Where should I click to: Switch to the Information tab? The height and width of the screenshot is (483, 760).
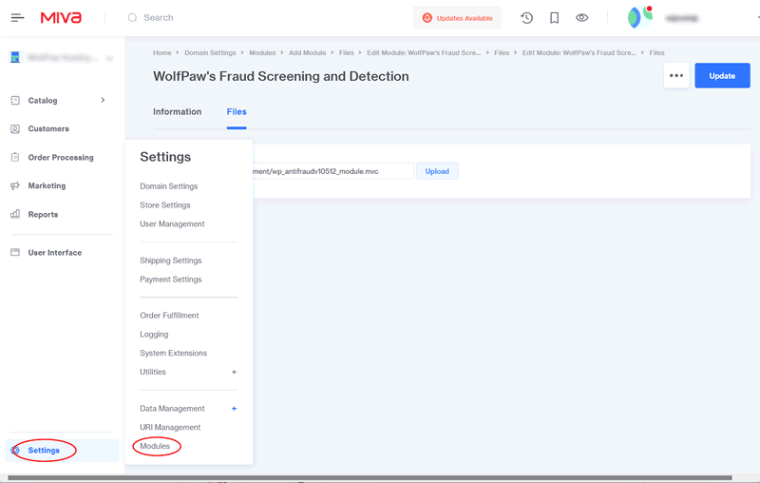pyautogui.click(x=178, y=112)
